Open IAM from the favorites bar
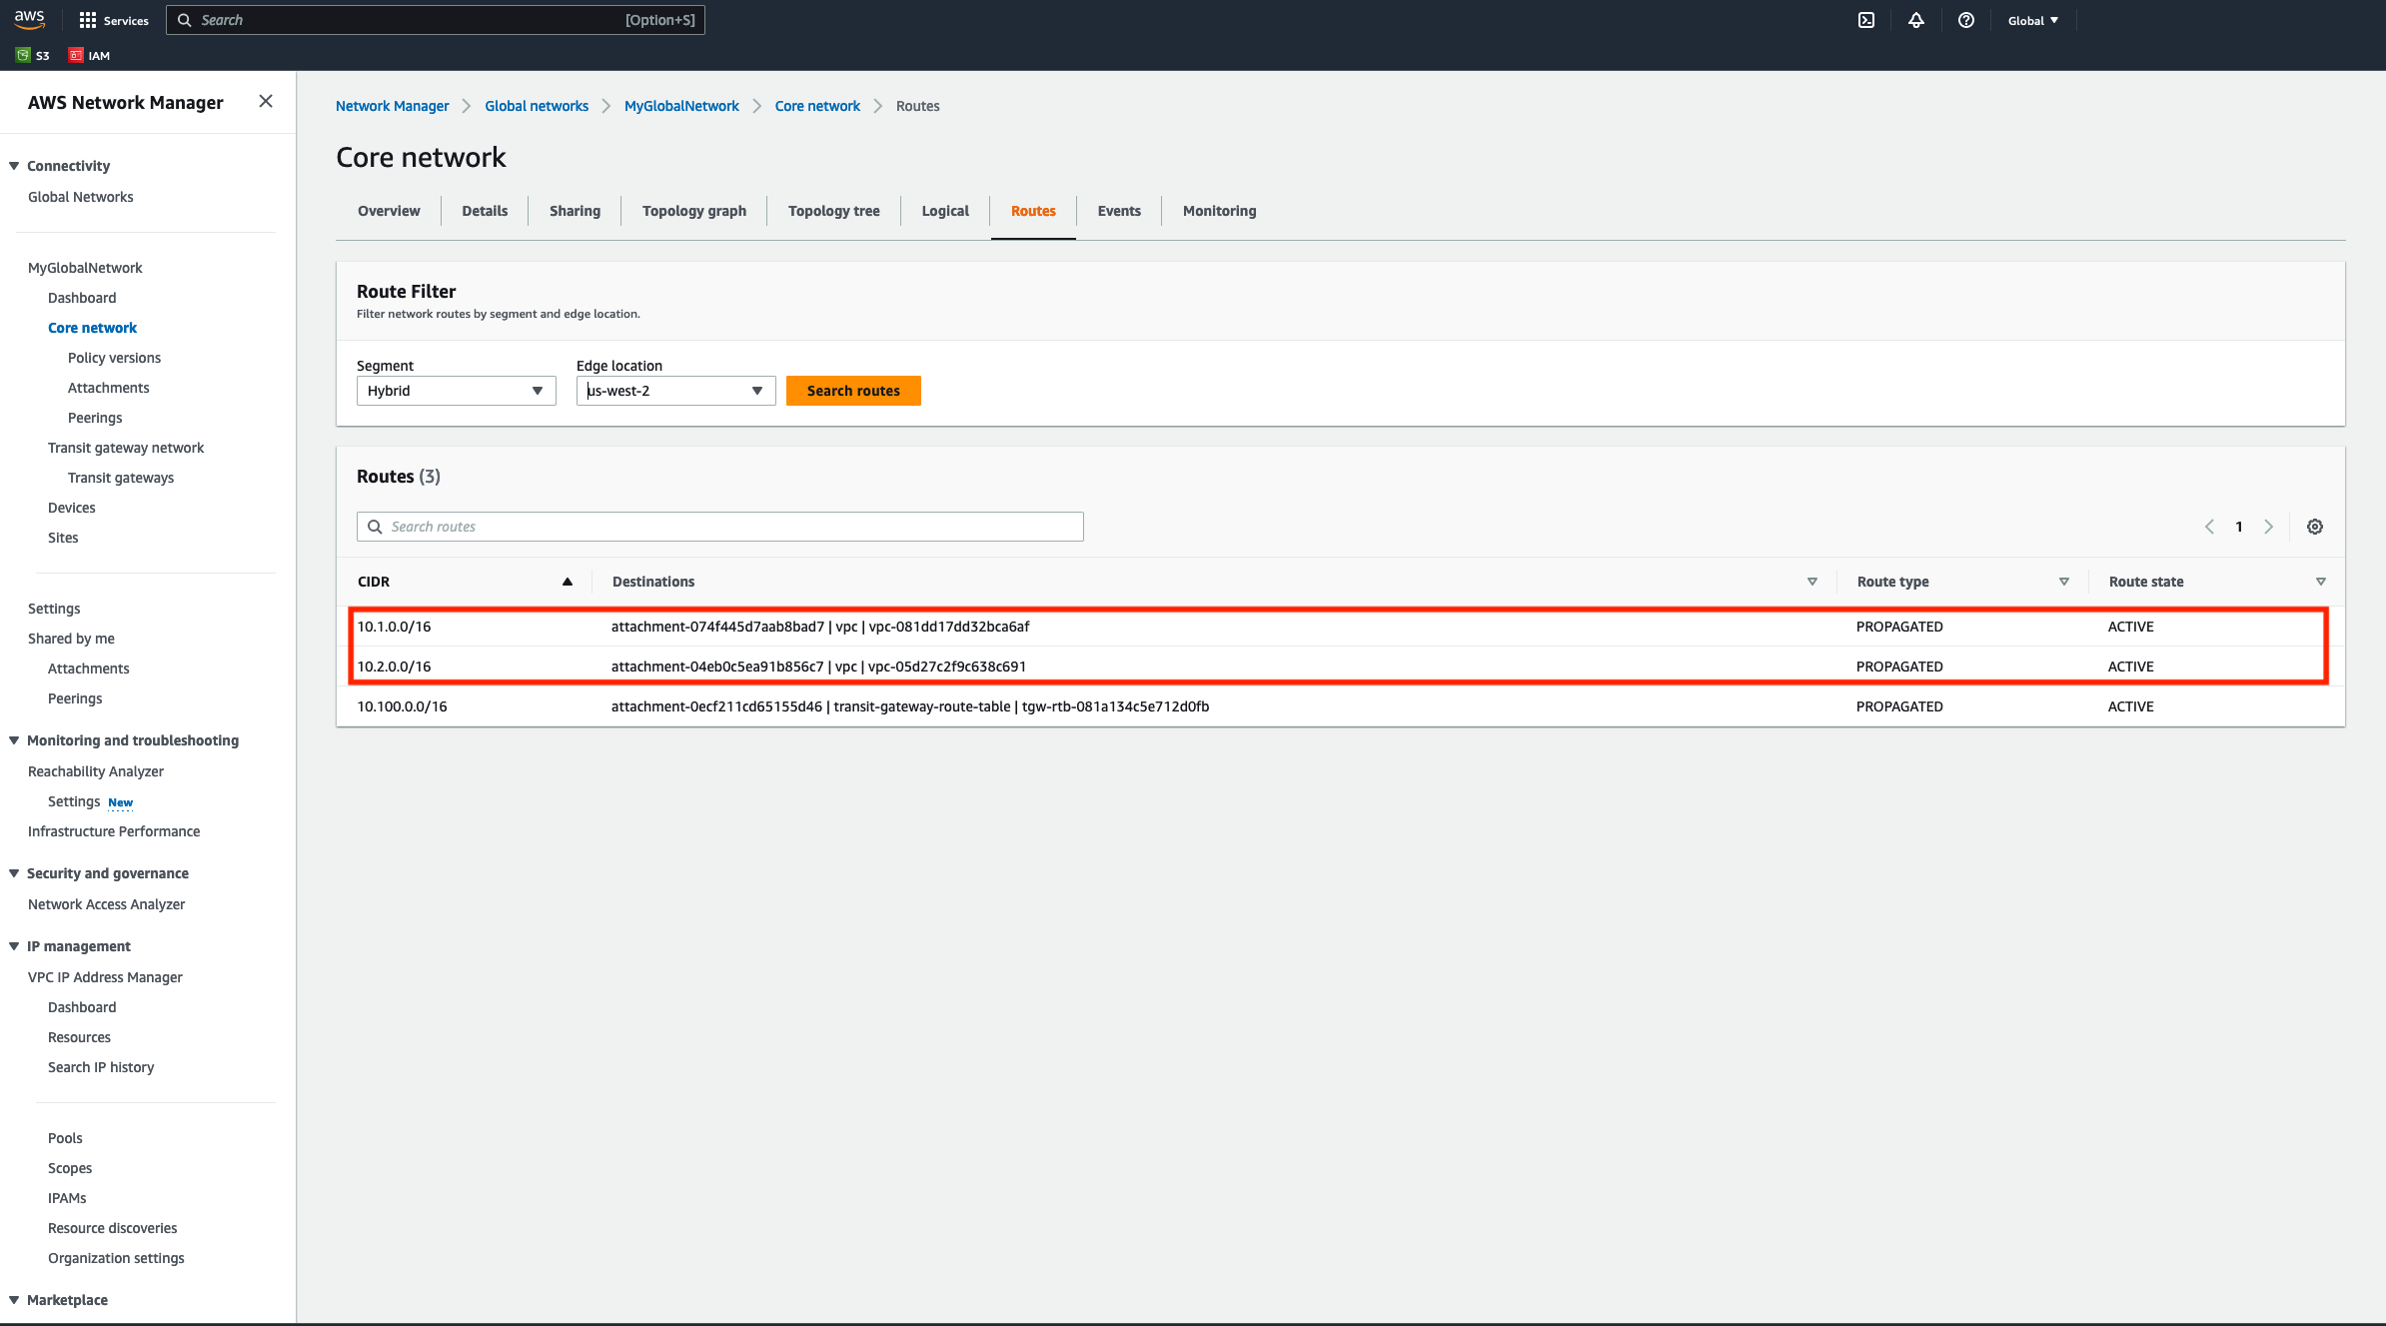The height and width of the screenshot is (1326, 2386). [89, 55]
